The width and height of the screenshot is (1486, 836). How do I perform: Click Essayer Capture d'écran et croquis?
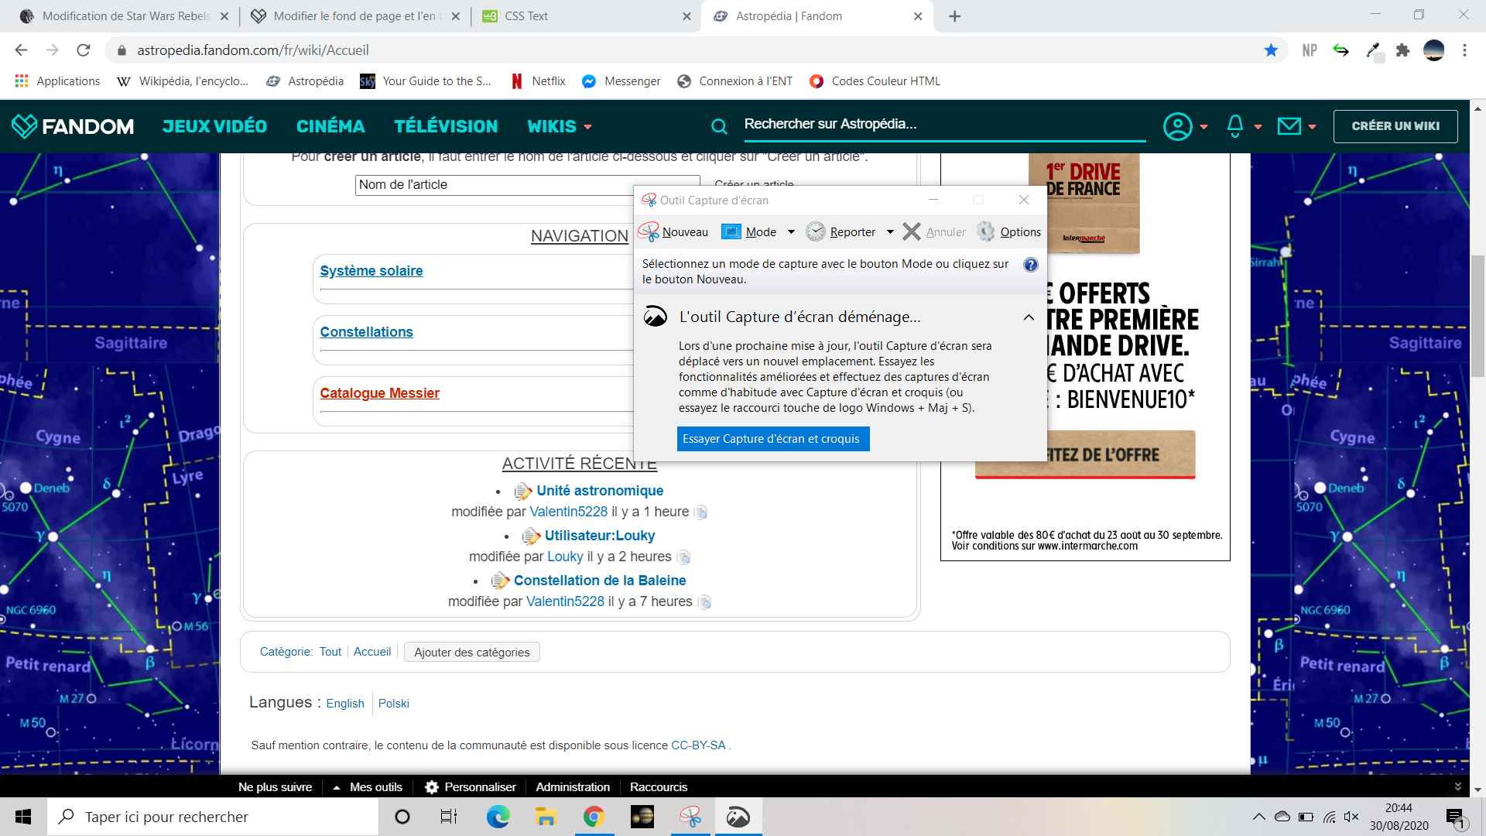[x=772, y=439]
